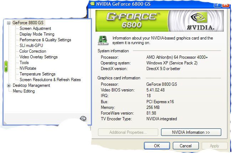Collapse the GeForce 8800 GS tree node
Screen dimensions: 232x153
(x=9, y=23)
